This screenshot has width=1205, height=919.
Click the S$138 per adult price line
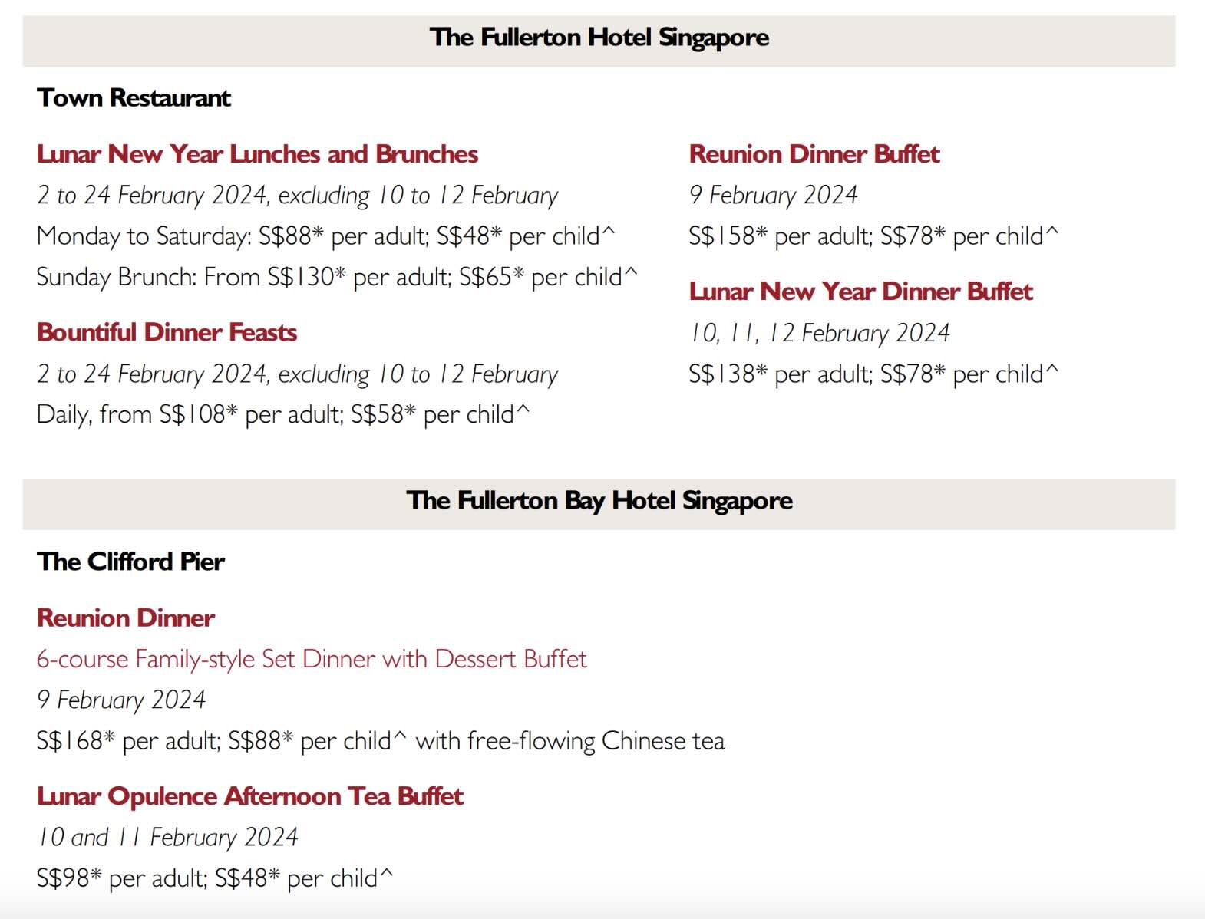873,374
